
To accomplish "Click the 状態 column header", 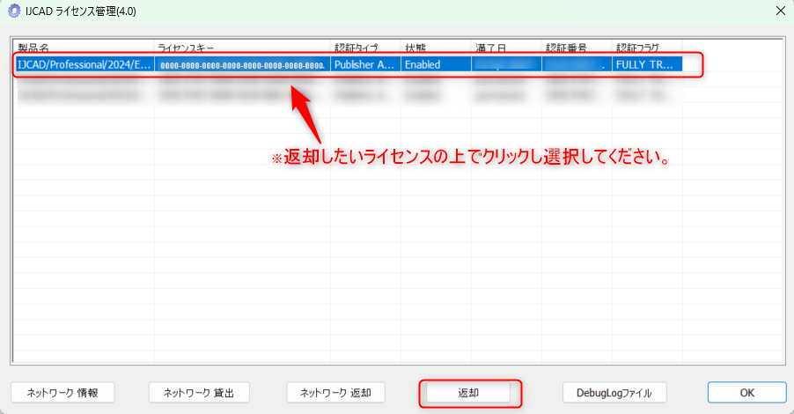I will point(436,48).
